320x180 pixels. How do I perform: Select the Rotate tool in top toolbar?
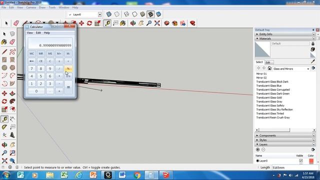tap(89, 23)
